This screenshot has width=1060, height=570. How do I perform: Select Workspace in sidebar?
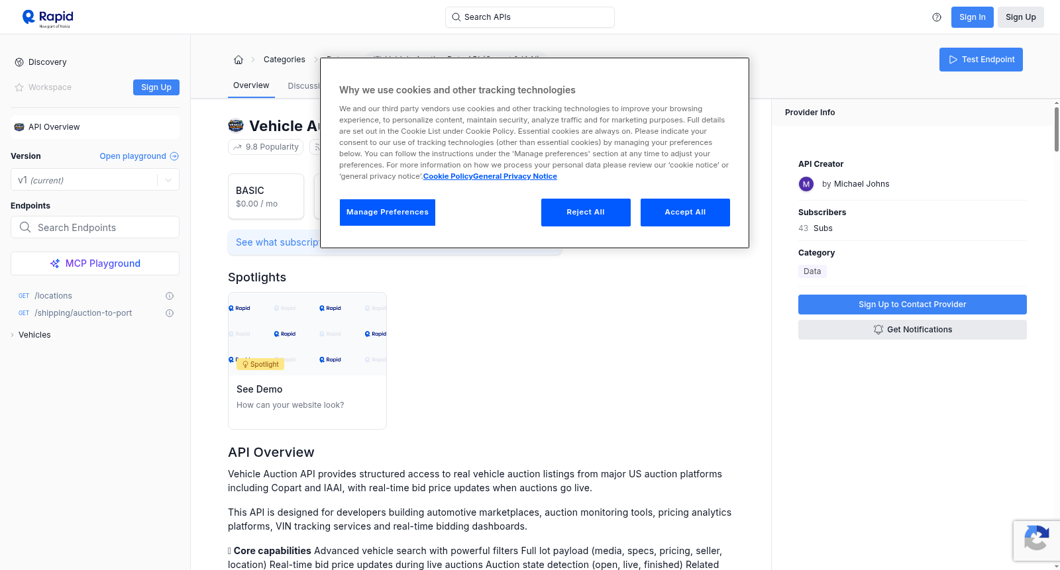(50, 87)
